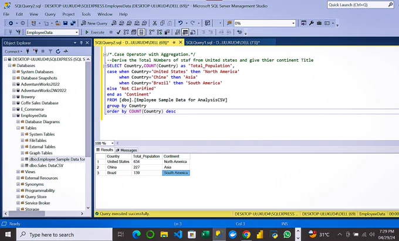Collapse the Tables folder node

(x=18, y=128)
